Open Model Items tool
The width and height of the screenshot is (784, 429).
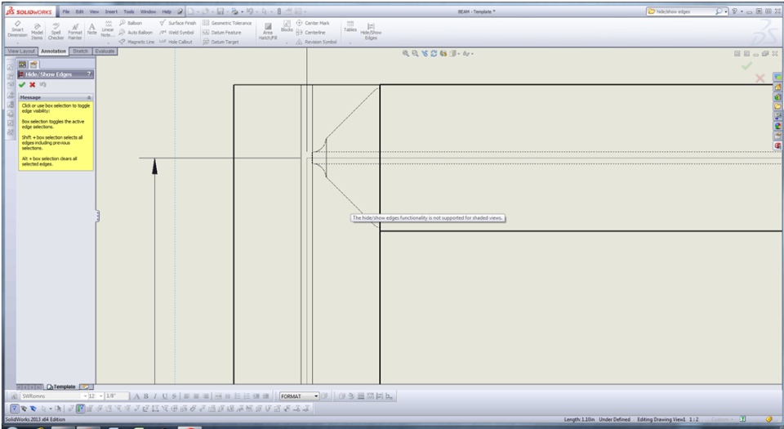[x=37, y=31]
